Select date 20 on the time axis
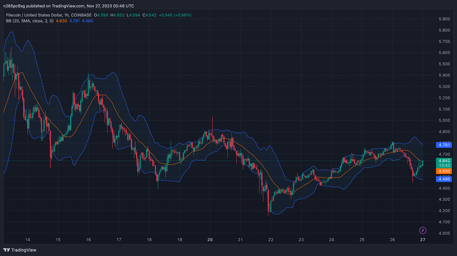This screenshot has height=256, width=457. (x=210, y=240)
